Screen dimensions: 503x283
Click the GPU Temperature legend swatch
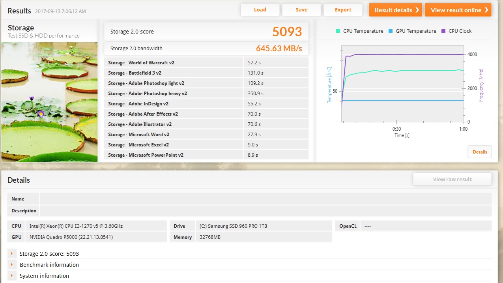click(390, 31)
